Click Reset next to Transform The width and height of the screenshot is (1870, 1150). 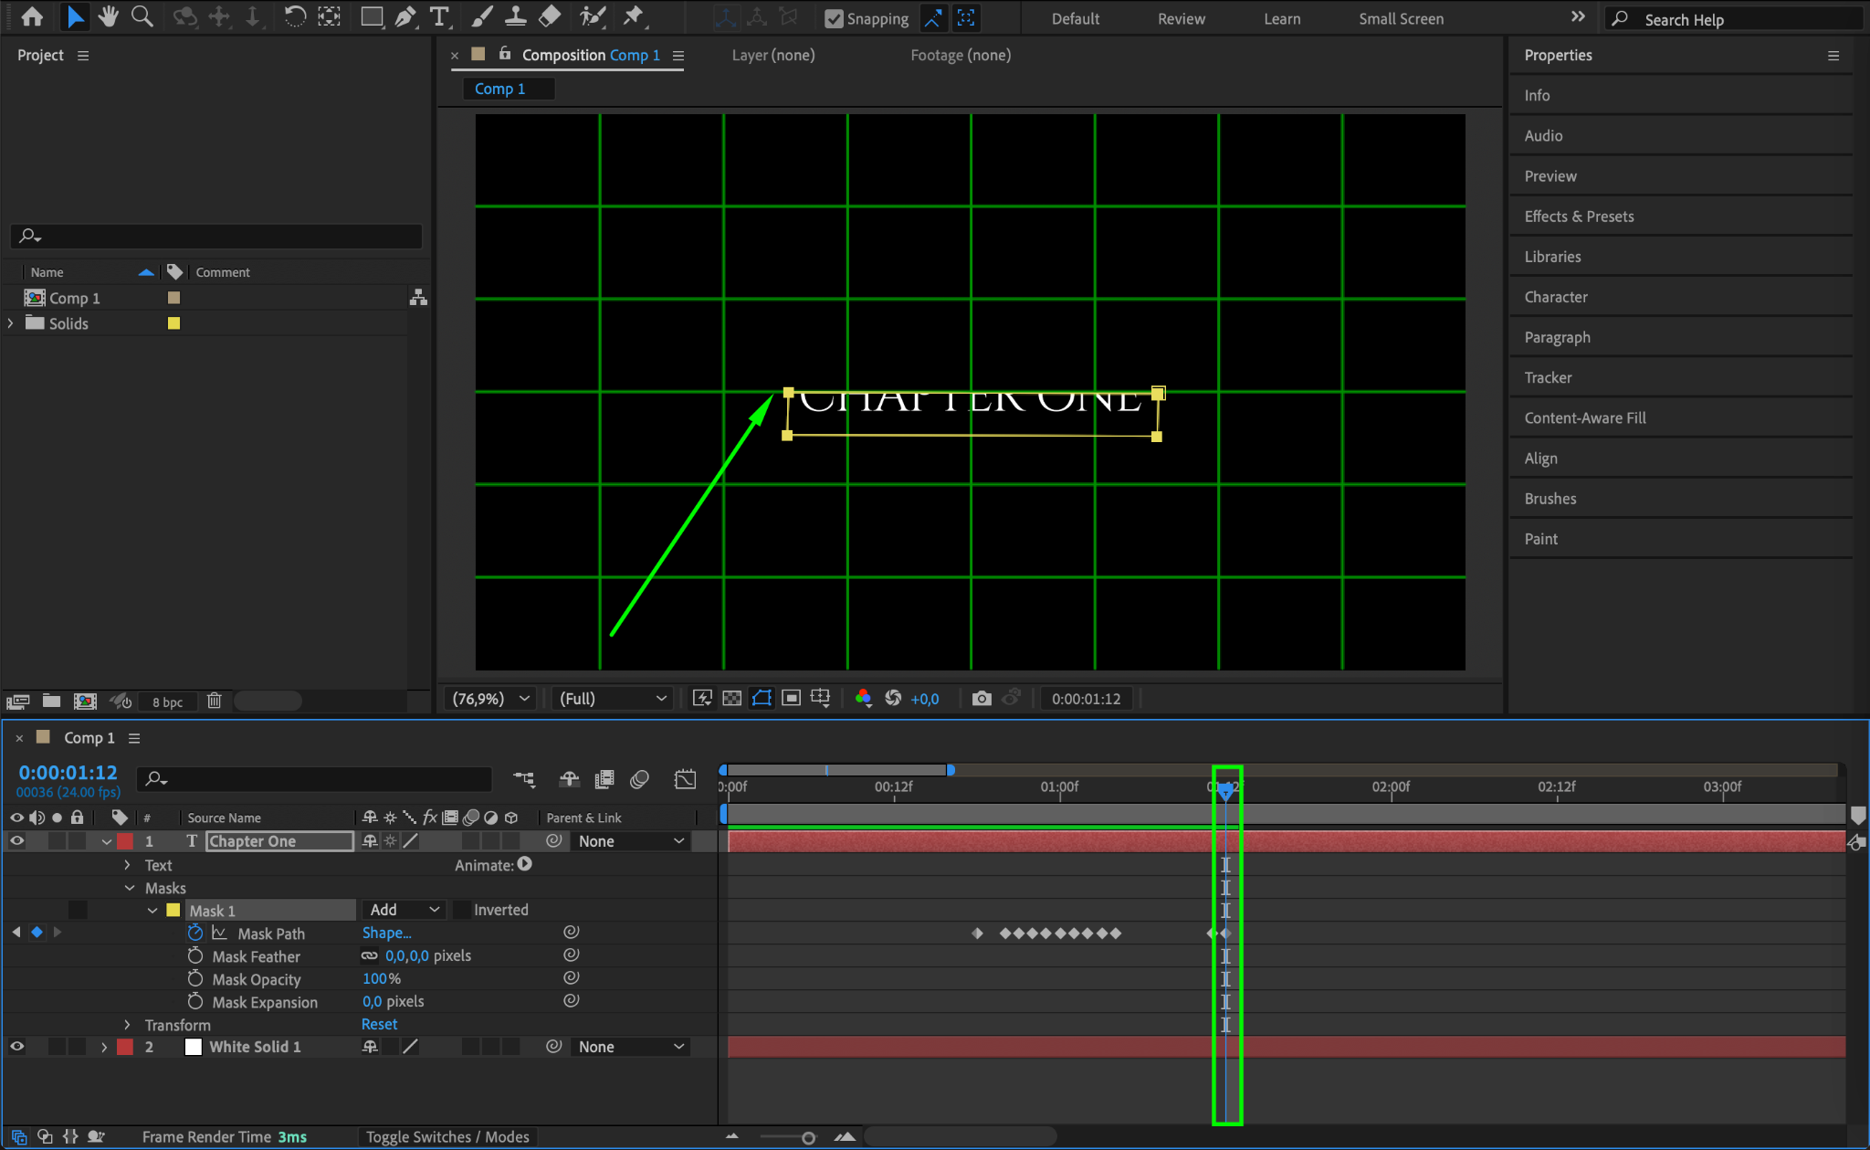coord(379,1025)
